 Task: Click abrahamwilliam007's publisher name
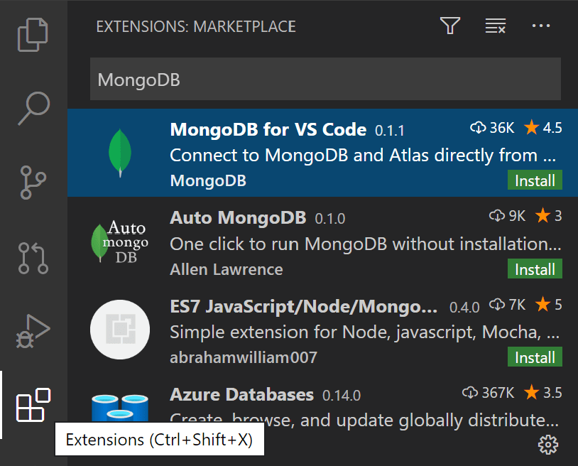pos(243,357)
